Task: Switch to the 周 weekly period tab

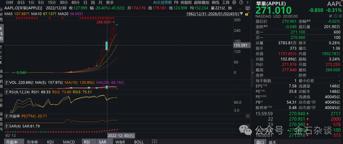Action: pyautogui.click(x=92, y=2)
